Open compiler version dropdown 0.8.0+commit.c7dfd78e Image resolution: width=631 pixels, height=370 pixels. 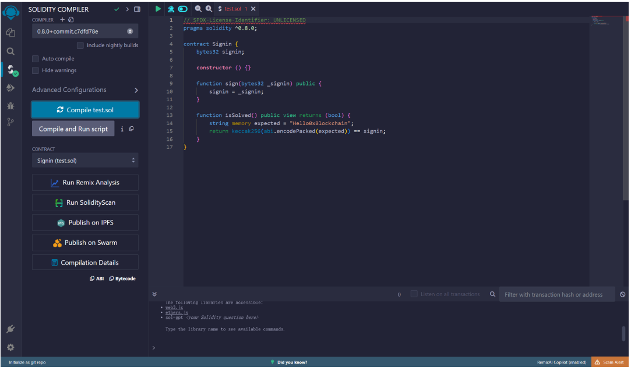click(x=85, y=31)
